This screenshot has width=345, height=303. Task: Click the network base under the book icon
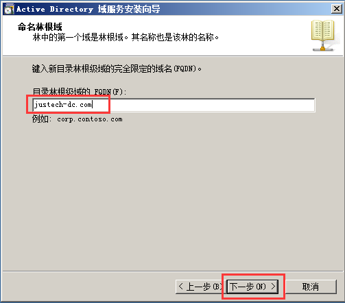click(323, 48)
